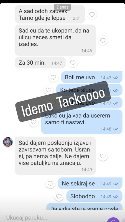Tap the purple send button
Image resolution: width=125 pixels, height=222 pixels.
(x=113, y=220)
